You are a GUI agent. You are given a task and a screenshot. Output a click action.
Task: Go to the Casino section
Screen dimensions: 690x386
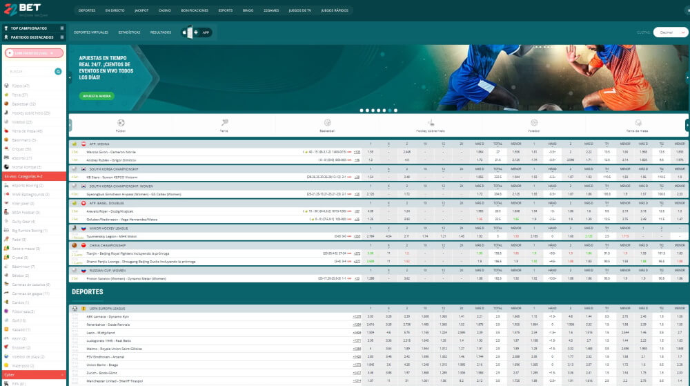165,10
